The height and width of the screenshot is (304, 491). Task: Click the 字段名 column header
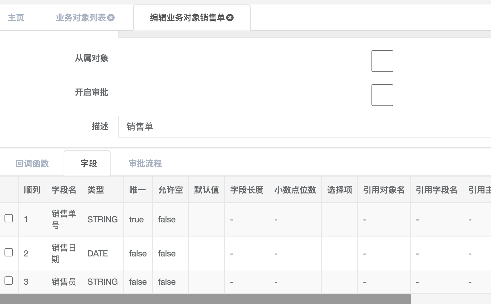click(x=64, y=190)
